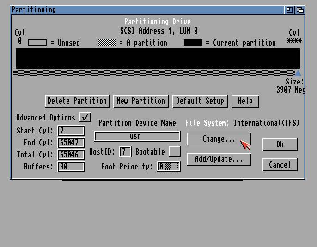
Task: Click the blue triangle partition size marker
Action: pos(298,73)
